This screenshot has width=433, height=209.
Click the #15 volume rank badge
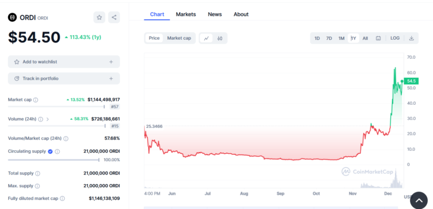115,126
